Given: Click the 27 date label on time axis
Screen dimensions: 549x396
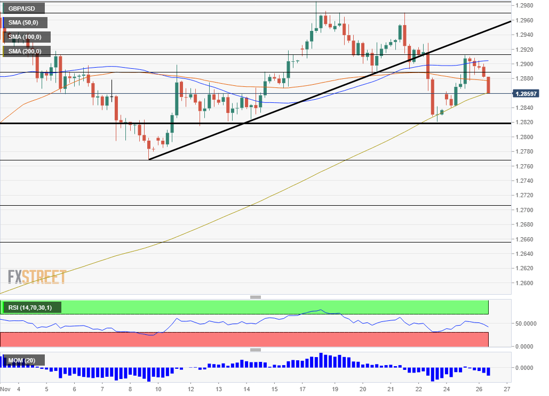Looking at the screenshot, I should pyautogui.click(x=507, y=388).
